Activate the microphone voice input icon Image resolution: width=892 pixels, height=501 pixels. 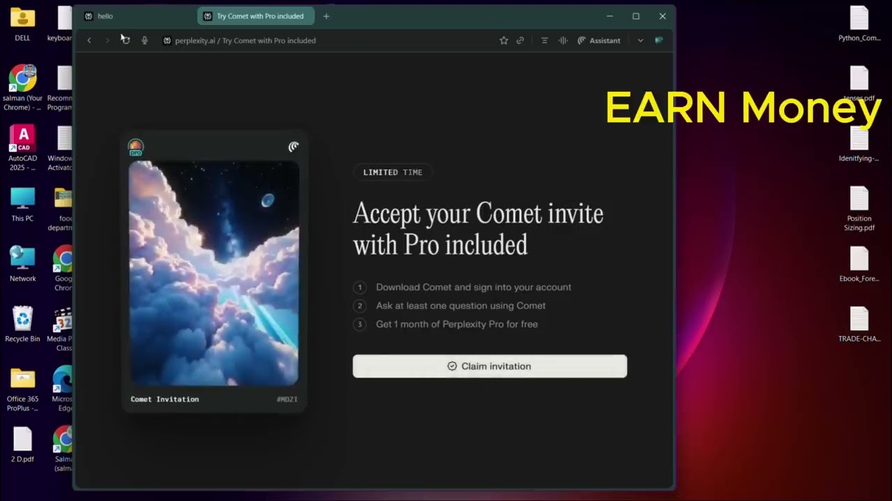pos(144,40)
